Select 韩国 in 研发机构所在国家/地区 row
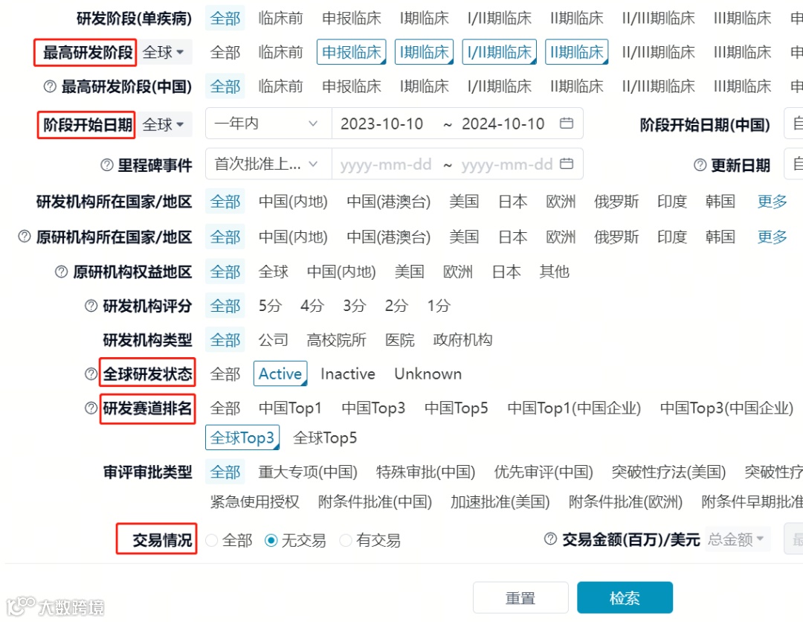803x622 pixels. coord(720,202)
